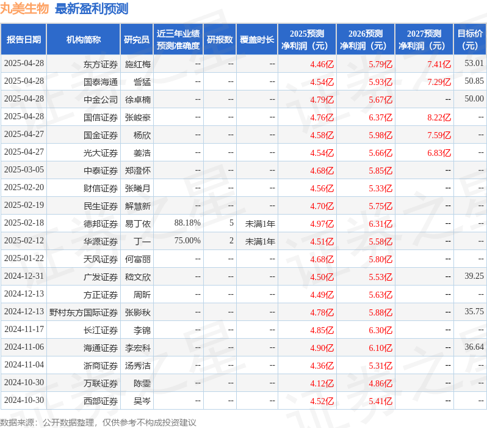The height and width of the screenshot is (428, 487).
Task: Select the 机构简称 column header
Action: click(83, 40)
